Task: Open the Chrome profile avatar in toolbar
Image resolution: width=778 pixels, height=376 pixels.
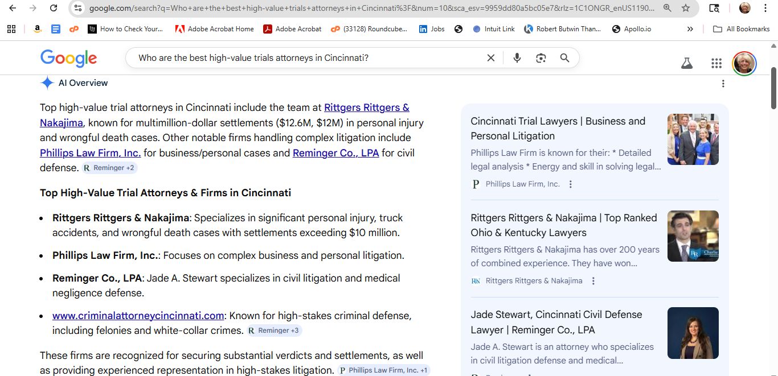Action: pyautogui.click(x=744, y=8)
